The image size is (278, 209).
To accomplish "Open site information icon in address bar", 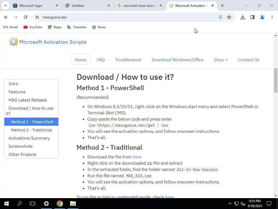I will 37,17.
